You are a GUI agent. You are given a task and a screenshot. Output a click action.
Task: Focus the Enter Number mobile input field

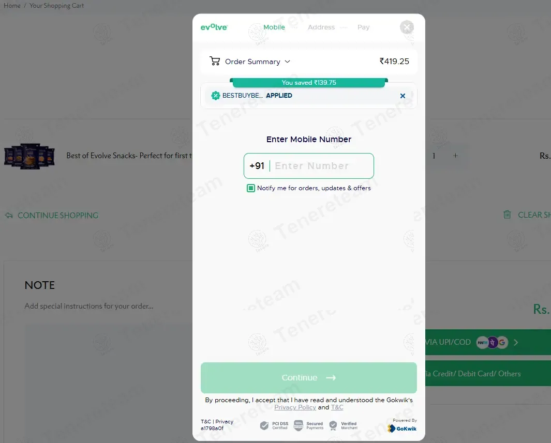(x=321, y=166)
